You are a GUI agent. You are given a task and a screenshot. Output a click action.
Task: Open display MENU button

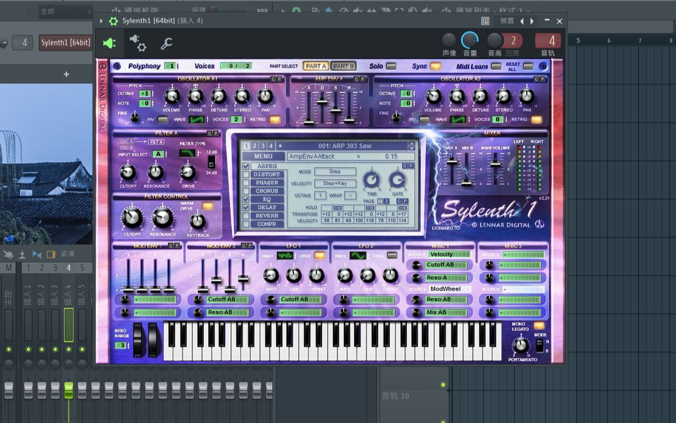tap(263, 156)
